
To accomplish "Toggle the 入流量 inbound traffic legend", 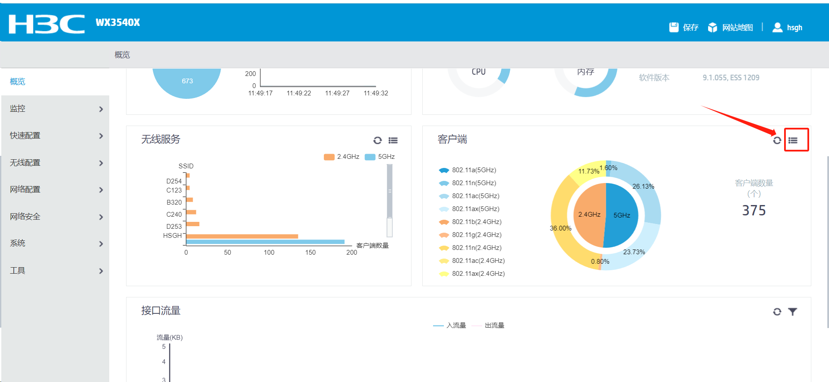I will [x=450, y=325].
